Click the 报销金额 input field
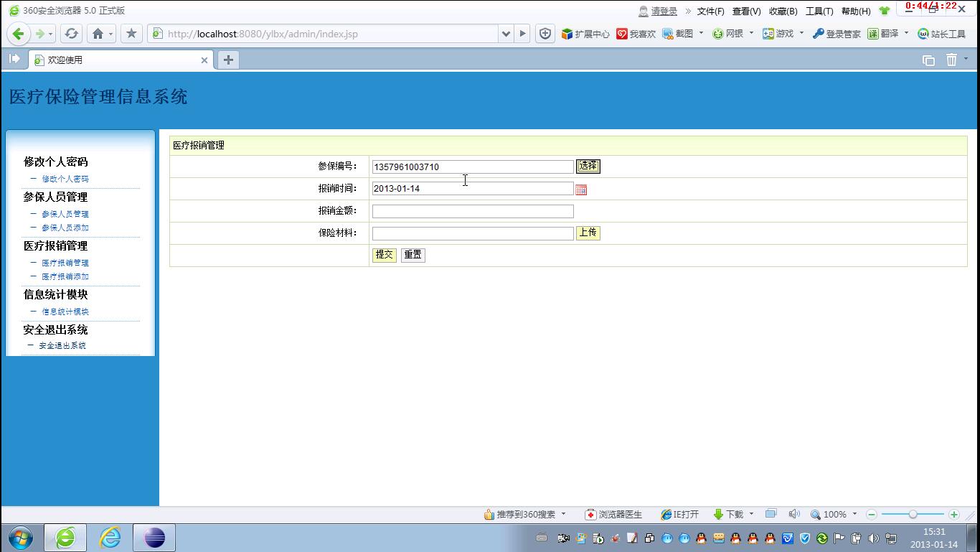 click(473, 211)
